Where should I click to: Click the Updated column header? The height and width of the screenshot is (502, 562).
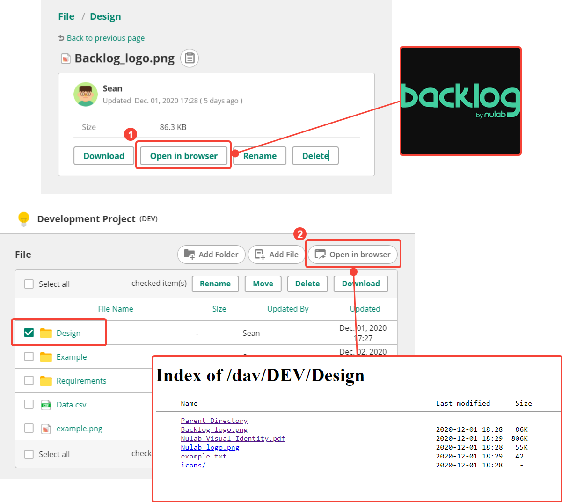pyautogui.click(x=365, y=309)
